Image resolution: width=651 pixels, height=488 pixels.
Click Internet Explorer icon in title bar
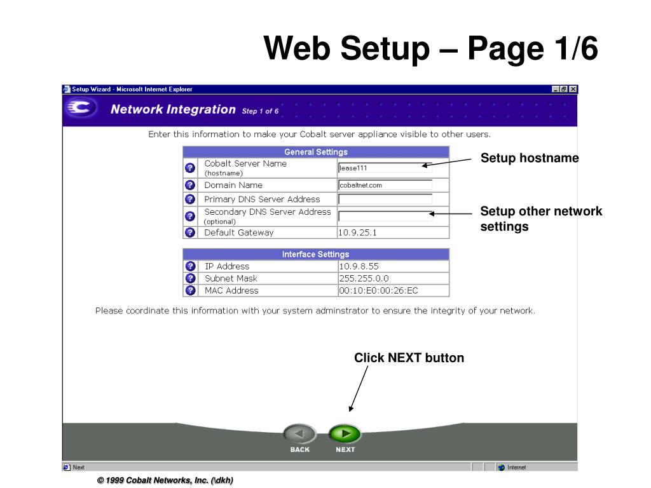[67, 89]
